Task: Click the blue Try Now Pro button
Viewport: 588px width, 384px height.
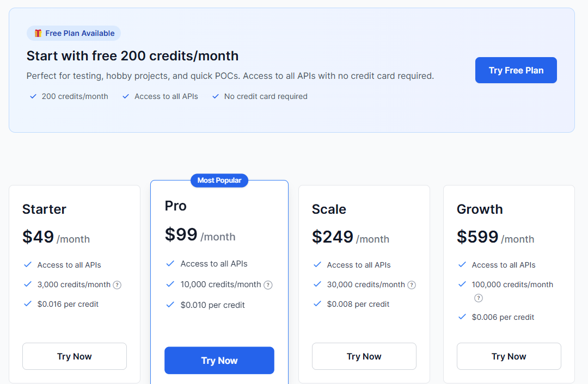Action: click(x=219, y=361)
